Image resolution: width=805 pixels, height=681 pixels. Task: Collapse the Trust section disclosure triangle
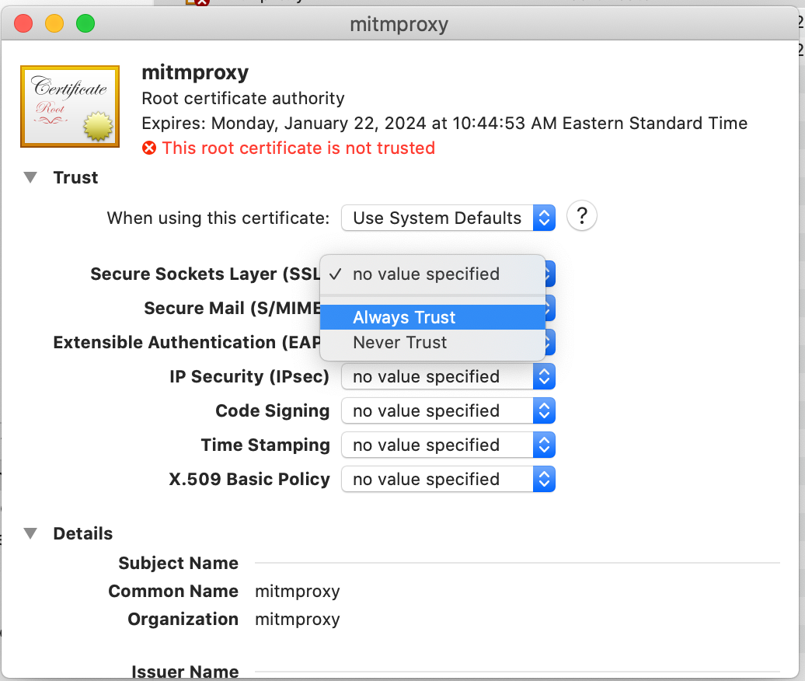pos(30,177)
